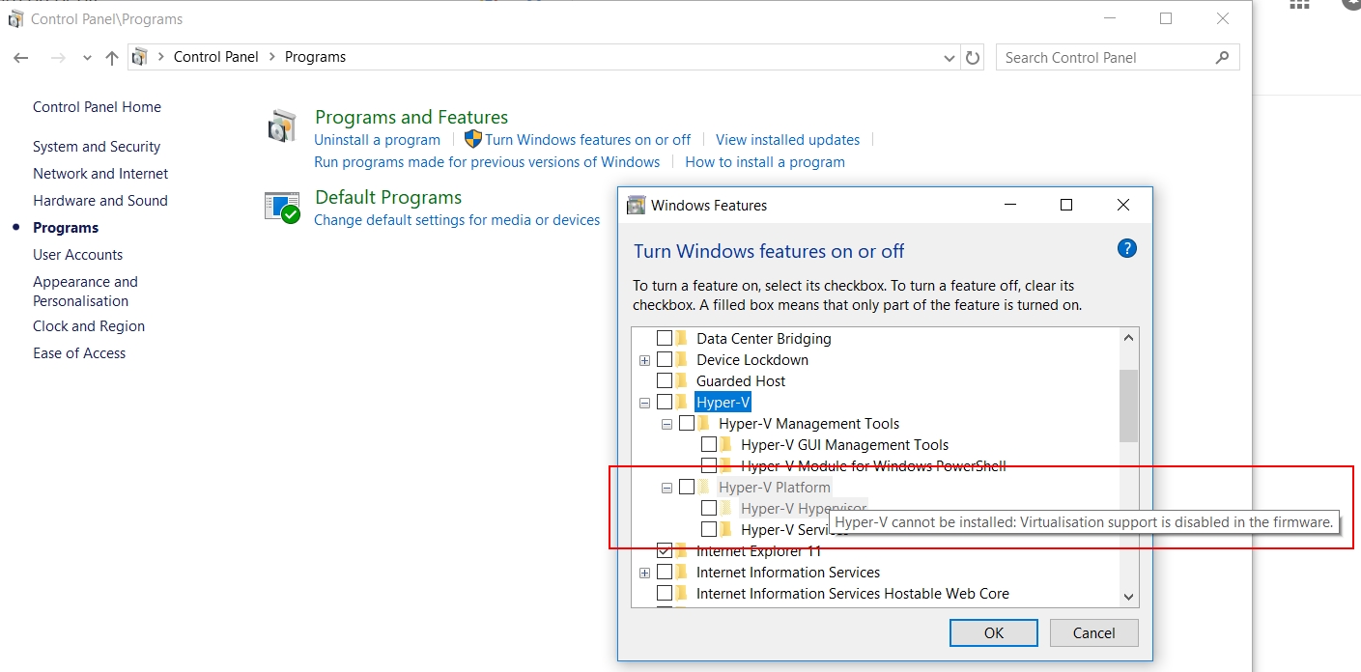Collapse Hyper-V Management Tools node
1361x672 pixels.
[x=666, y=424]
